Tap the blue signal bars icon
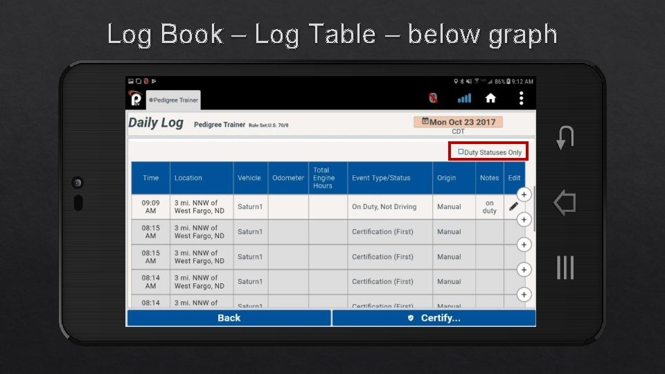 click(464, 99)
